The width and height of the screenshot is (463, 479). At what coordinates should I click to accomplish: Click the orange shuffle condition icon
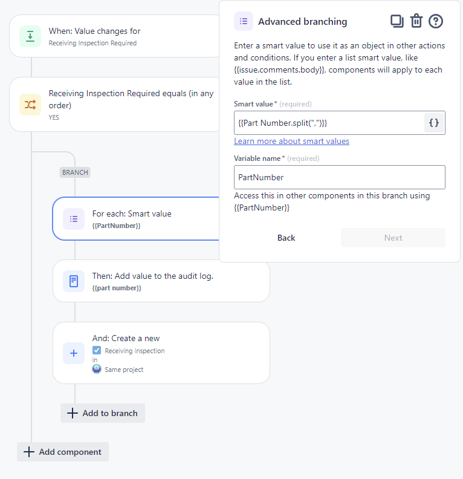(x=30, y=105)
